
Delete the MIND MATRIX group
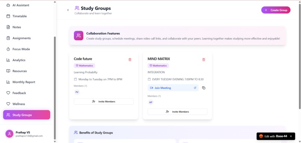[x=204, y=60]
